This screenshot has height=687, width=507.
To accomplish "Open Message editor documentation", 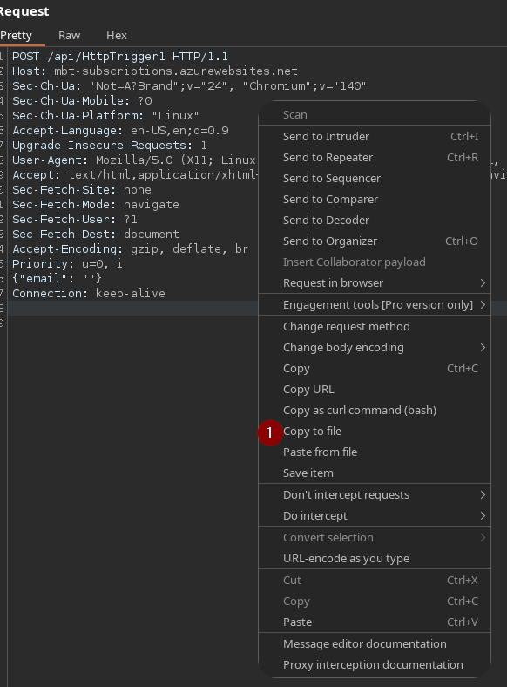I will coord(375,643).
